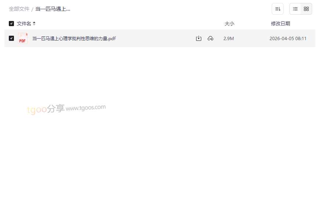The width and height of the screenshot is (321, 198).
Task: Sort by the 文件名 column header
Action: point(24,24)
